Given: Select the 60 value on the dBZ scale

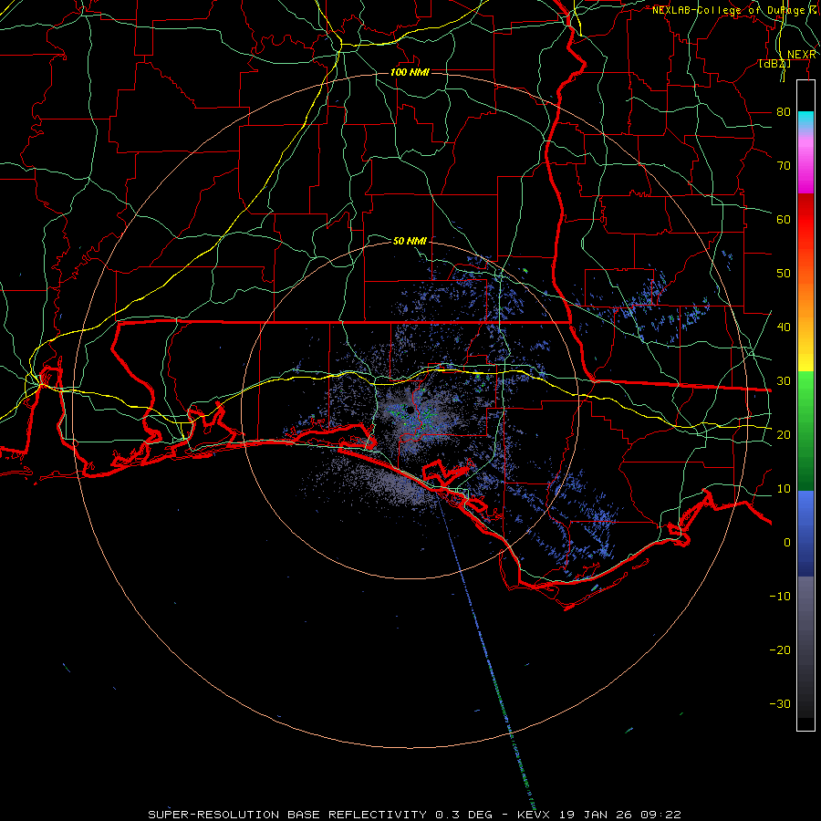Looking at the screenshot, I should (784, 219).
